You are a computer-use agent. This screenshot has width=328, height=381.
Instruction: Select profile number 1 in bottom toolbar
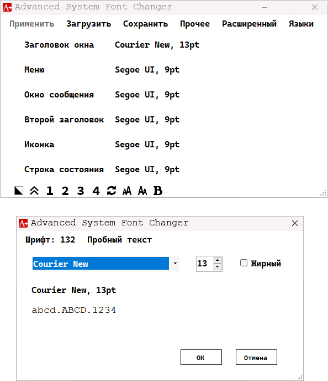pos(50,190)
